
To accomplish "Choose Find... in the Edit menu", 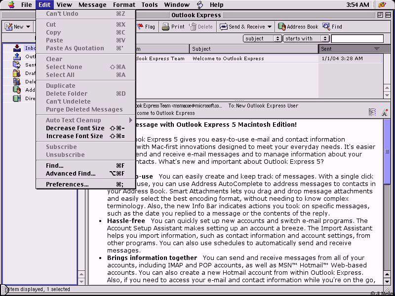I will [x=85, y=166].
